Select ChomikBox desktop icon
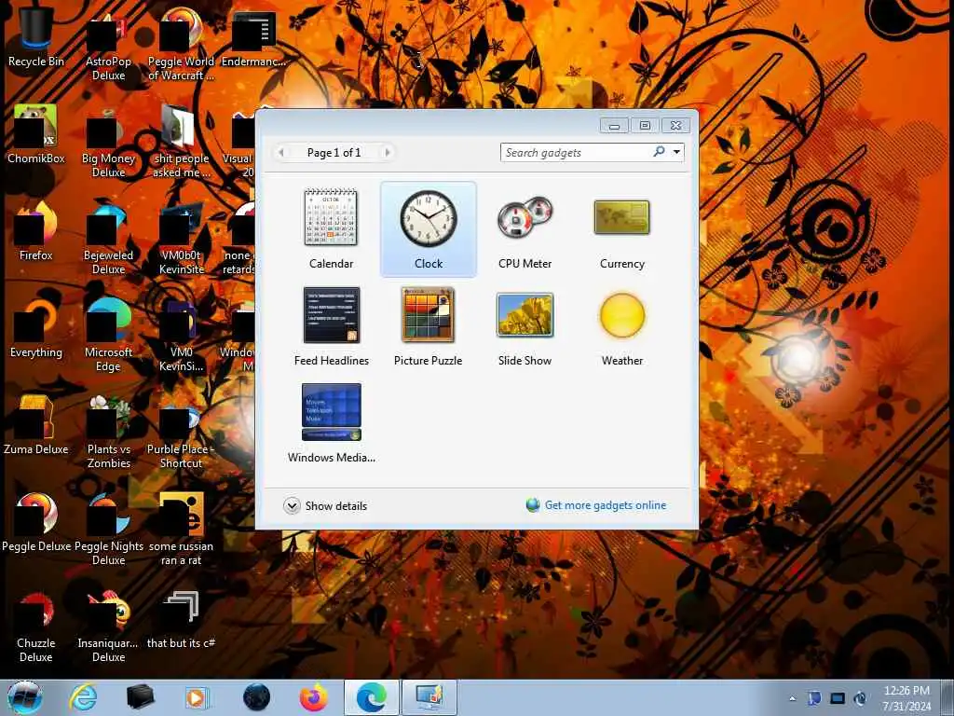Image resolution: width=954 pixels, height=716 pixels. click(x=36, y=135)
